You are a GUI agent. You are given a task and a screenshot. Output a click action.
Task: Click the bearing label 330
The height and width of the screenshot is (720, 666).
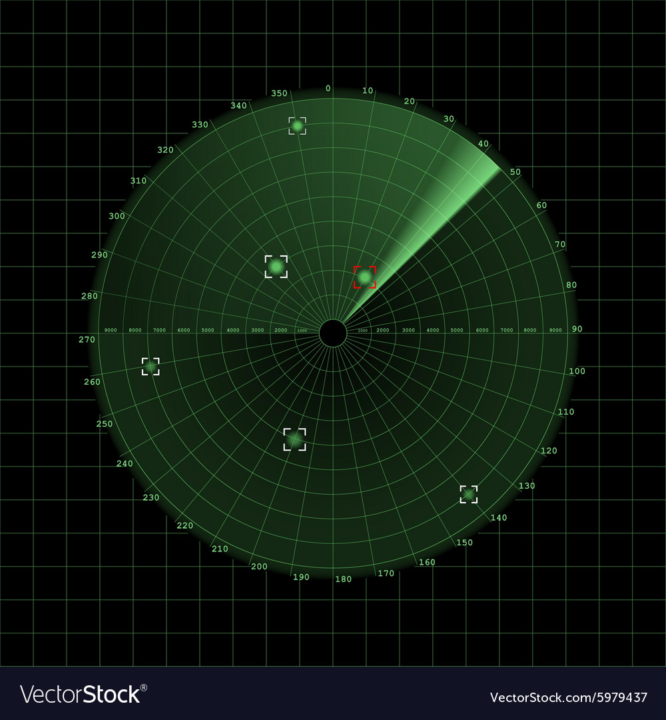200,125
